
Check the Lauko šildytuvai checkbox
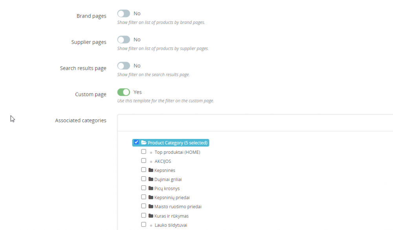pyautogui.click(x=144, y=224)
